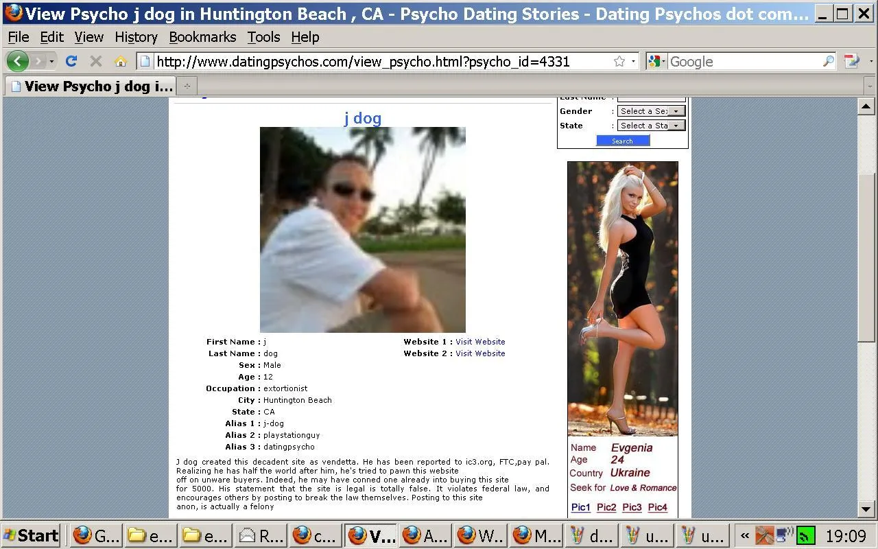Bookmark this page with the star icon

[x=619, y=61]
